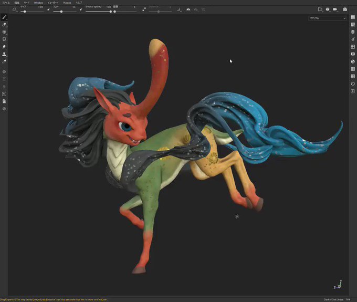The width and height of the screenshot is (357, 302).
Task: Click the document resources icon in left sidebar
Action: pyautogui.click(x=4, y=101)
